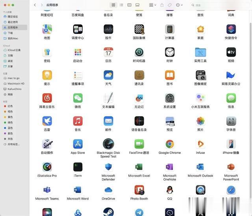The width and height of the screenshot is (252, 216).
Task: Open Microsoft Outlook icon
Action: coord(200,167)
